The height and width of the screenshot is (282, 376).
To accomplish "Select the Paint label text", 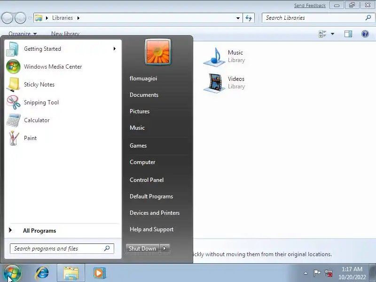I will [x=30, y=138].
